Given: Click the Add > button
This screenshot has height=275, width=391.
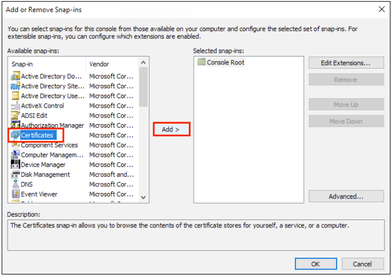Looking at the screenshot, I should point(172,129).
